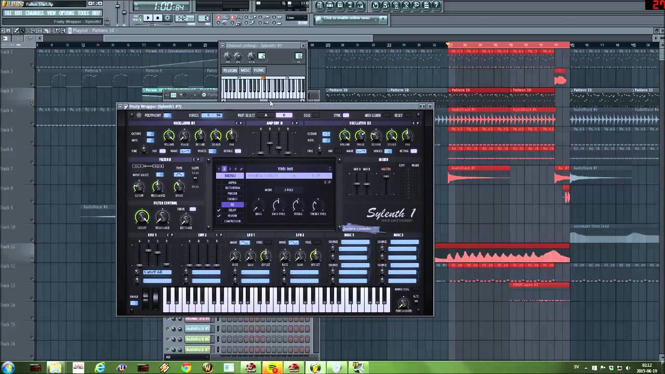The width and height of the screenshot is (665, 374).
Task: Click the EQ TREBLE FREQ knob
Action: click(317, 205)
